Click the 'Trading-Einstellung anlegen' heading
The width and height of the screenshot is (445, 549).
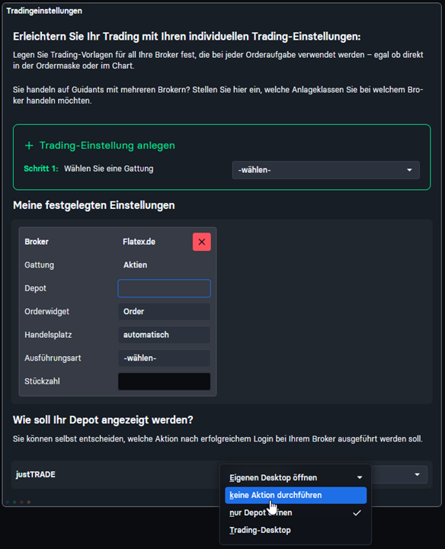pos(107,146)
